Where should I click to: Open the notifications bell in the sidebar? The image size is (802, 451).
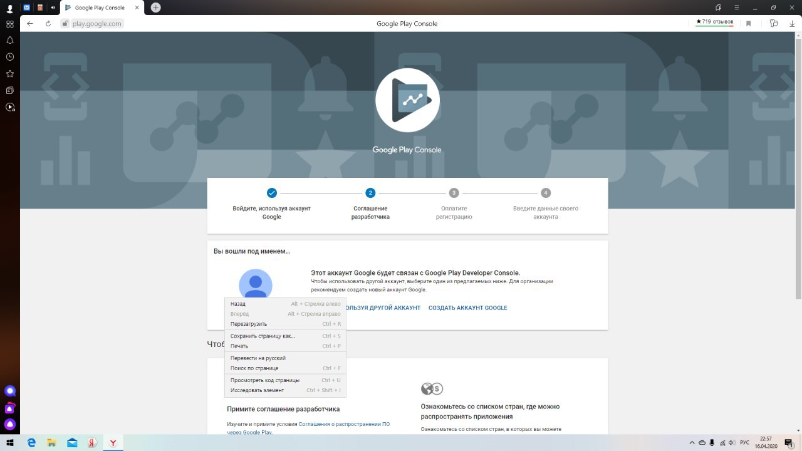10,40
